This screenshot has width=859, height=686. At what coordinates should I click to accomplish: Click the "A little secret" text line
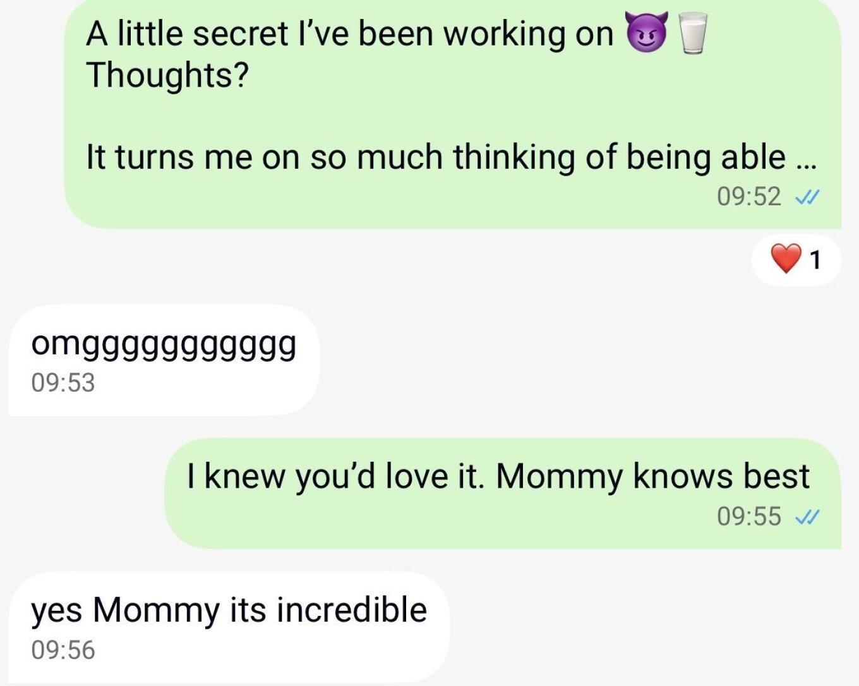coord(349,34)
